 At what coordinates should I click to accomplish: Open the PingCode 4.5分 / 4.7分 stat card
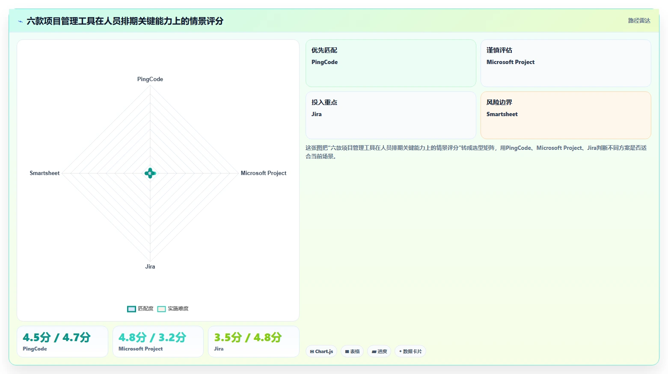point(62,342)
